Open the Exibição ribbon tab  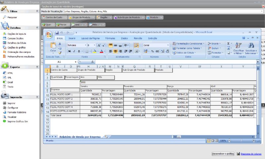(x=153, y=38)
